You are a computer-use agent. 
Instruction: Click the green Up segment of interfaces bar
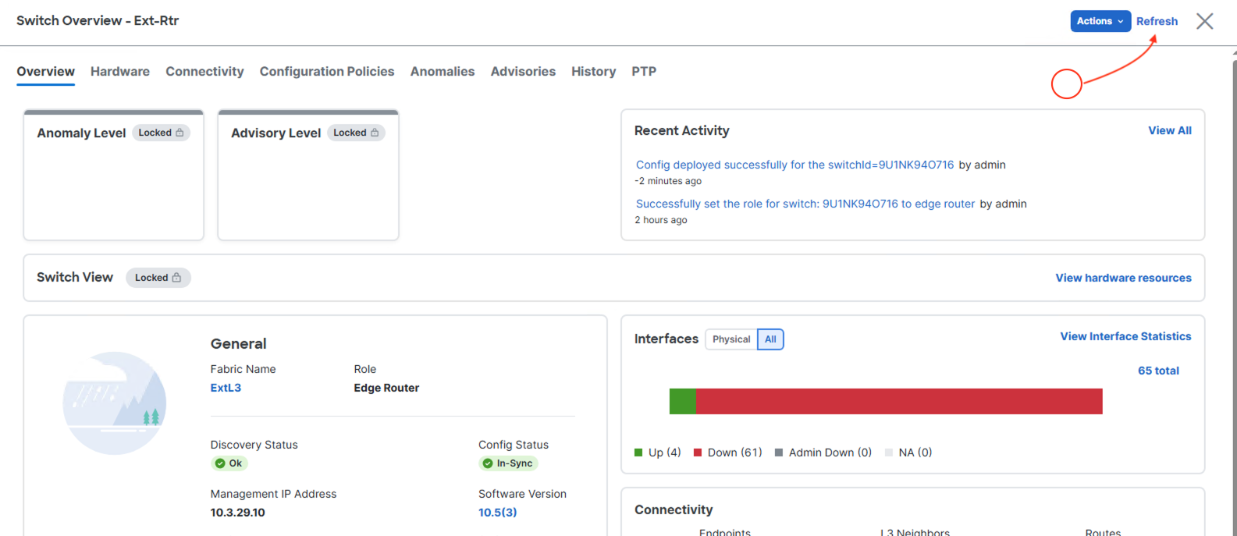point(683,401)
